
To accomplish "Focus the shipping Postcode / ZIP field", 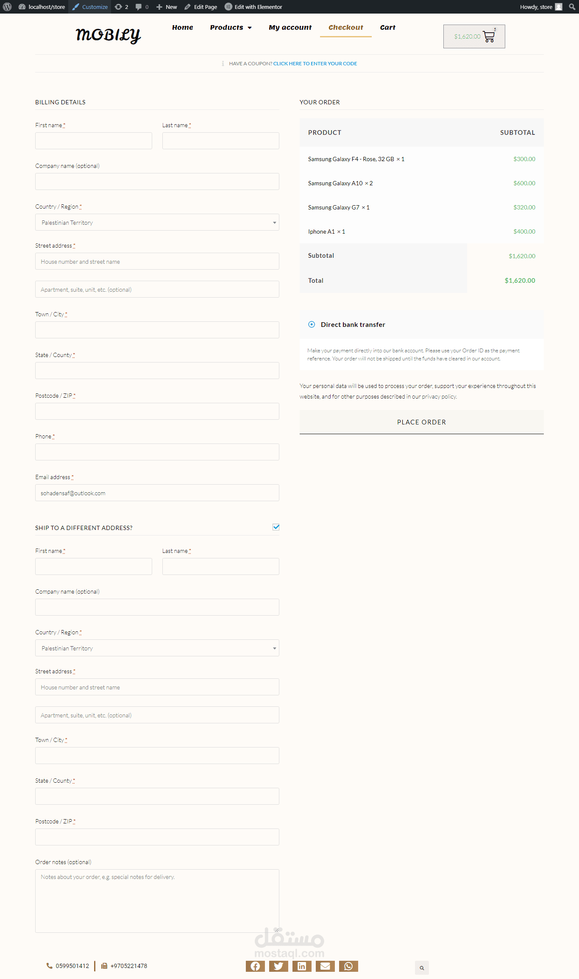I will (157, 837).
